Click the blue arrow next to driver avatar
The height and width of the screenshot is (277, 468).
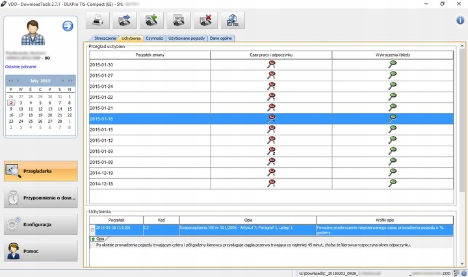68,26
